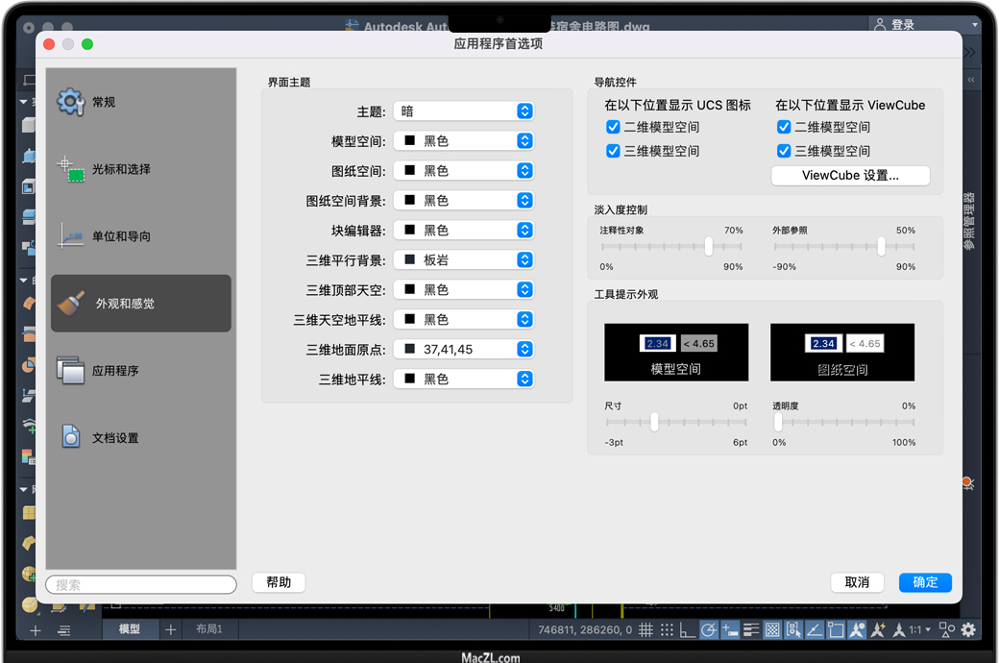Open the 三维平行背景 color dropdown
Viewport: 999px width, 663px height.
click(x=463, y=260)
